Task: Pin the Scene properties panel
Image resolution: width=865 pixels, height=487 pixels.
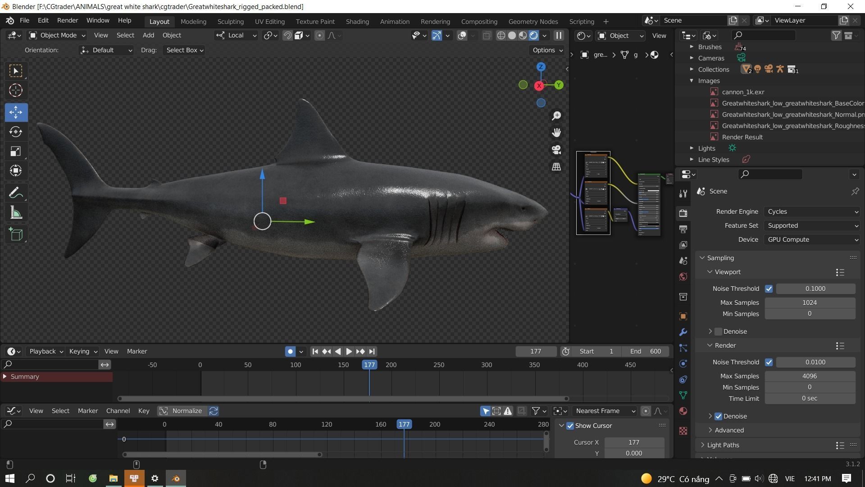Action: [x=855, y=192]
